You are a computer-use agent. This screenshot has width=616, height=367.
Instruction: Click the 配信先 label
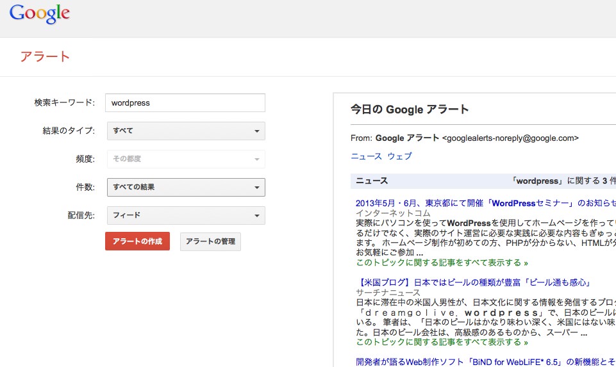(x=81, y=215)
